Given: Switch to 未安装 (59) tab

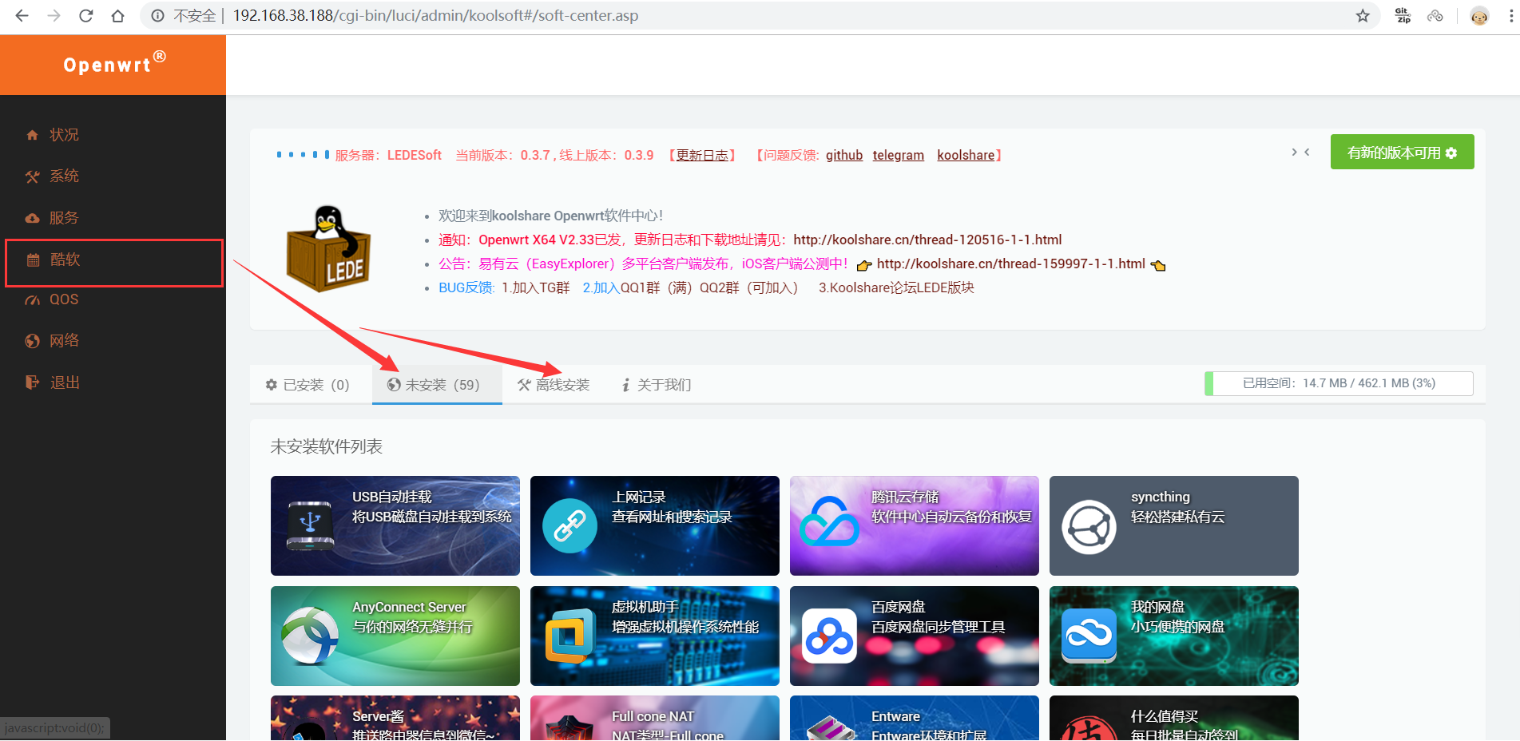Looking at the screenshot, I should pos(437,385).
